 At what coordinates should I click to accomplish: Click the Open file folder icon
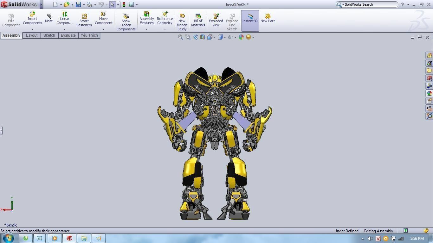pos(67,4)
